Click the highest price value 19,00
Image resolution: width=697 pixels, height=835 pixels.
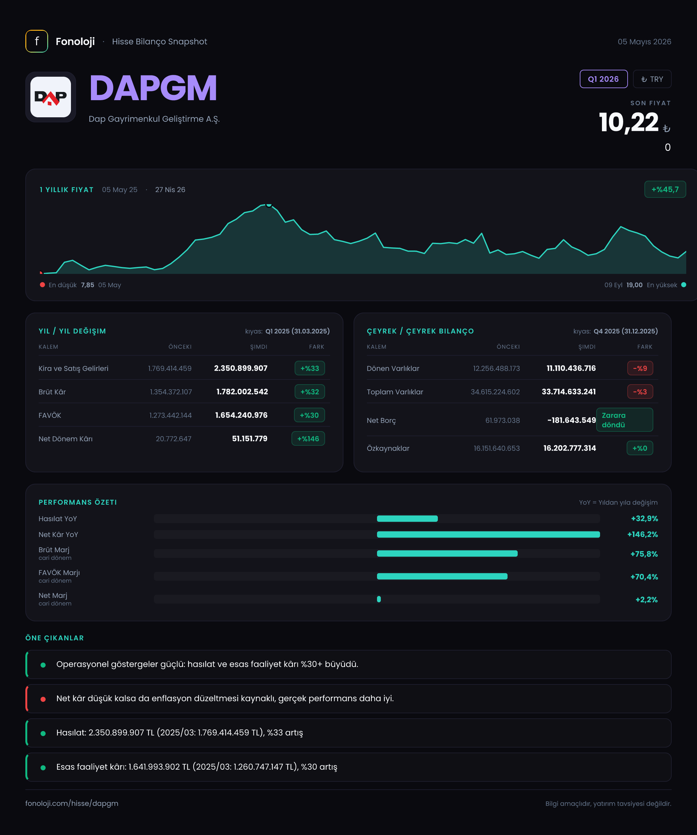point(634,285)
